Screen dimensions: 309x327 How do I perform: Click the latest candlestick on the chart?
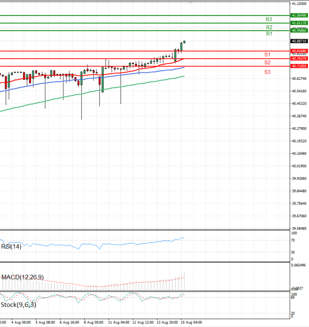click(x=184, y=42)
